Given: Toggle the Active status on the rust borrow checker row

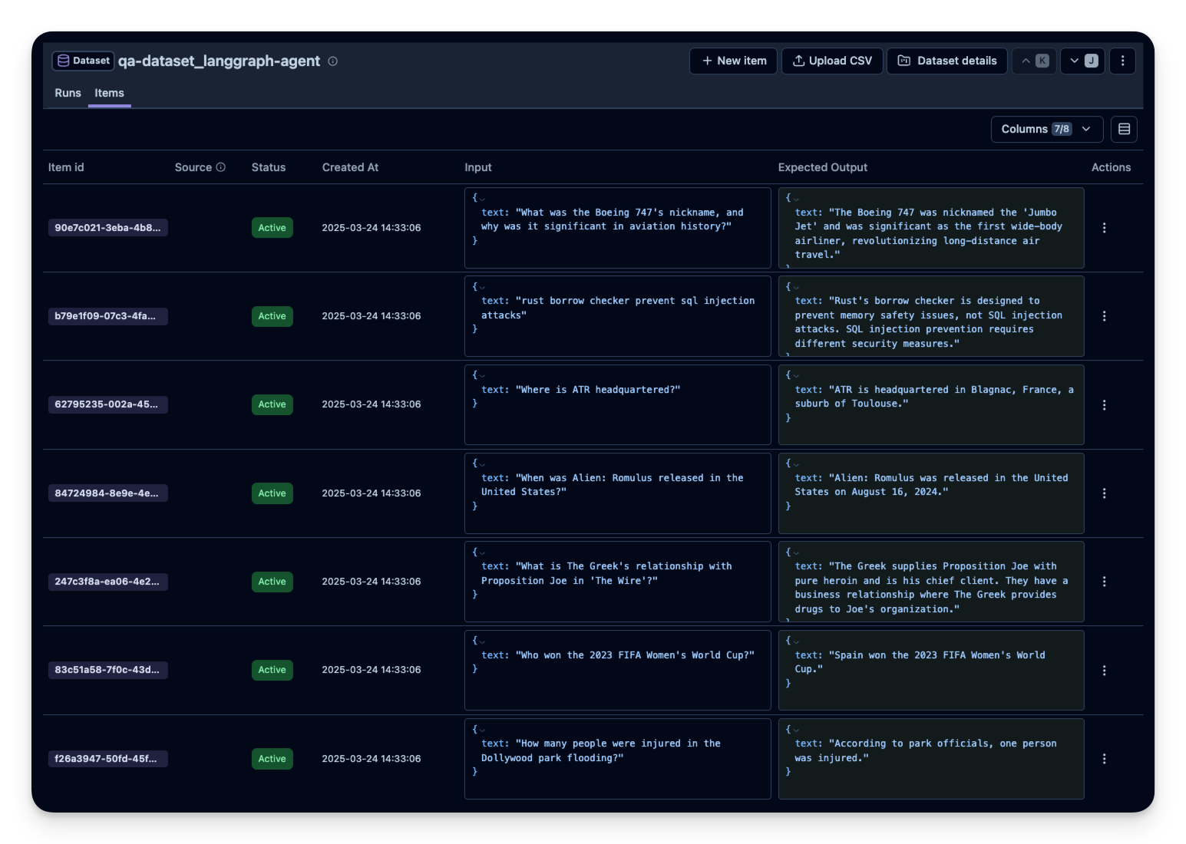Looking at the screenshot, I should click(272, 316).
